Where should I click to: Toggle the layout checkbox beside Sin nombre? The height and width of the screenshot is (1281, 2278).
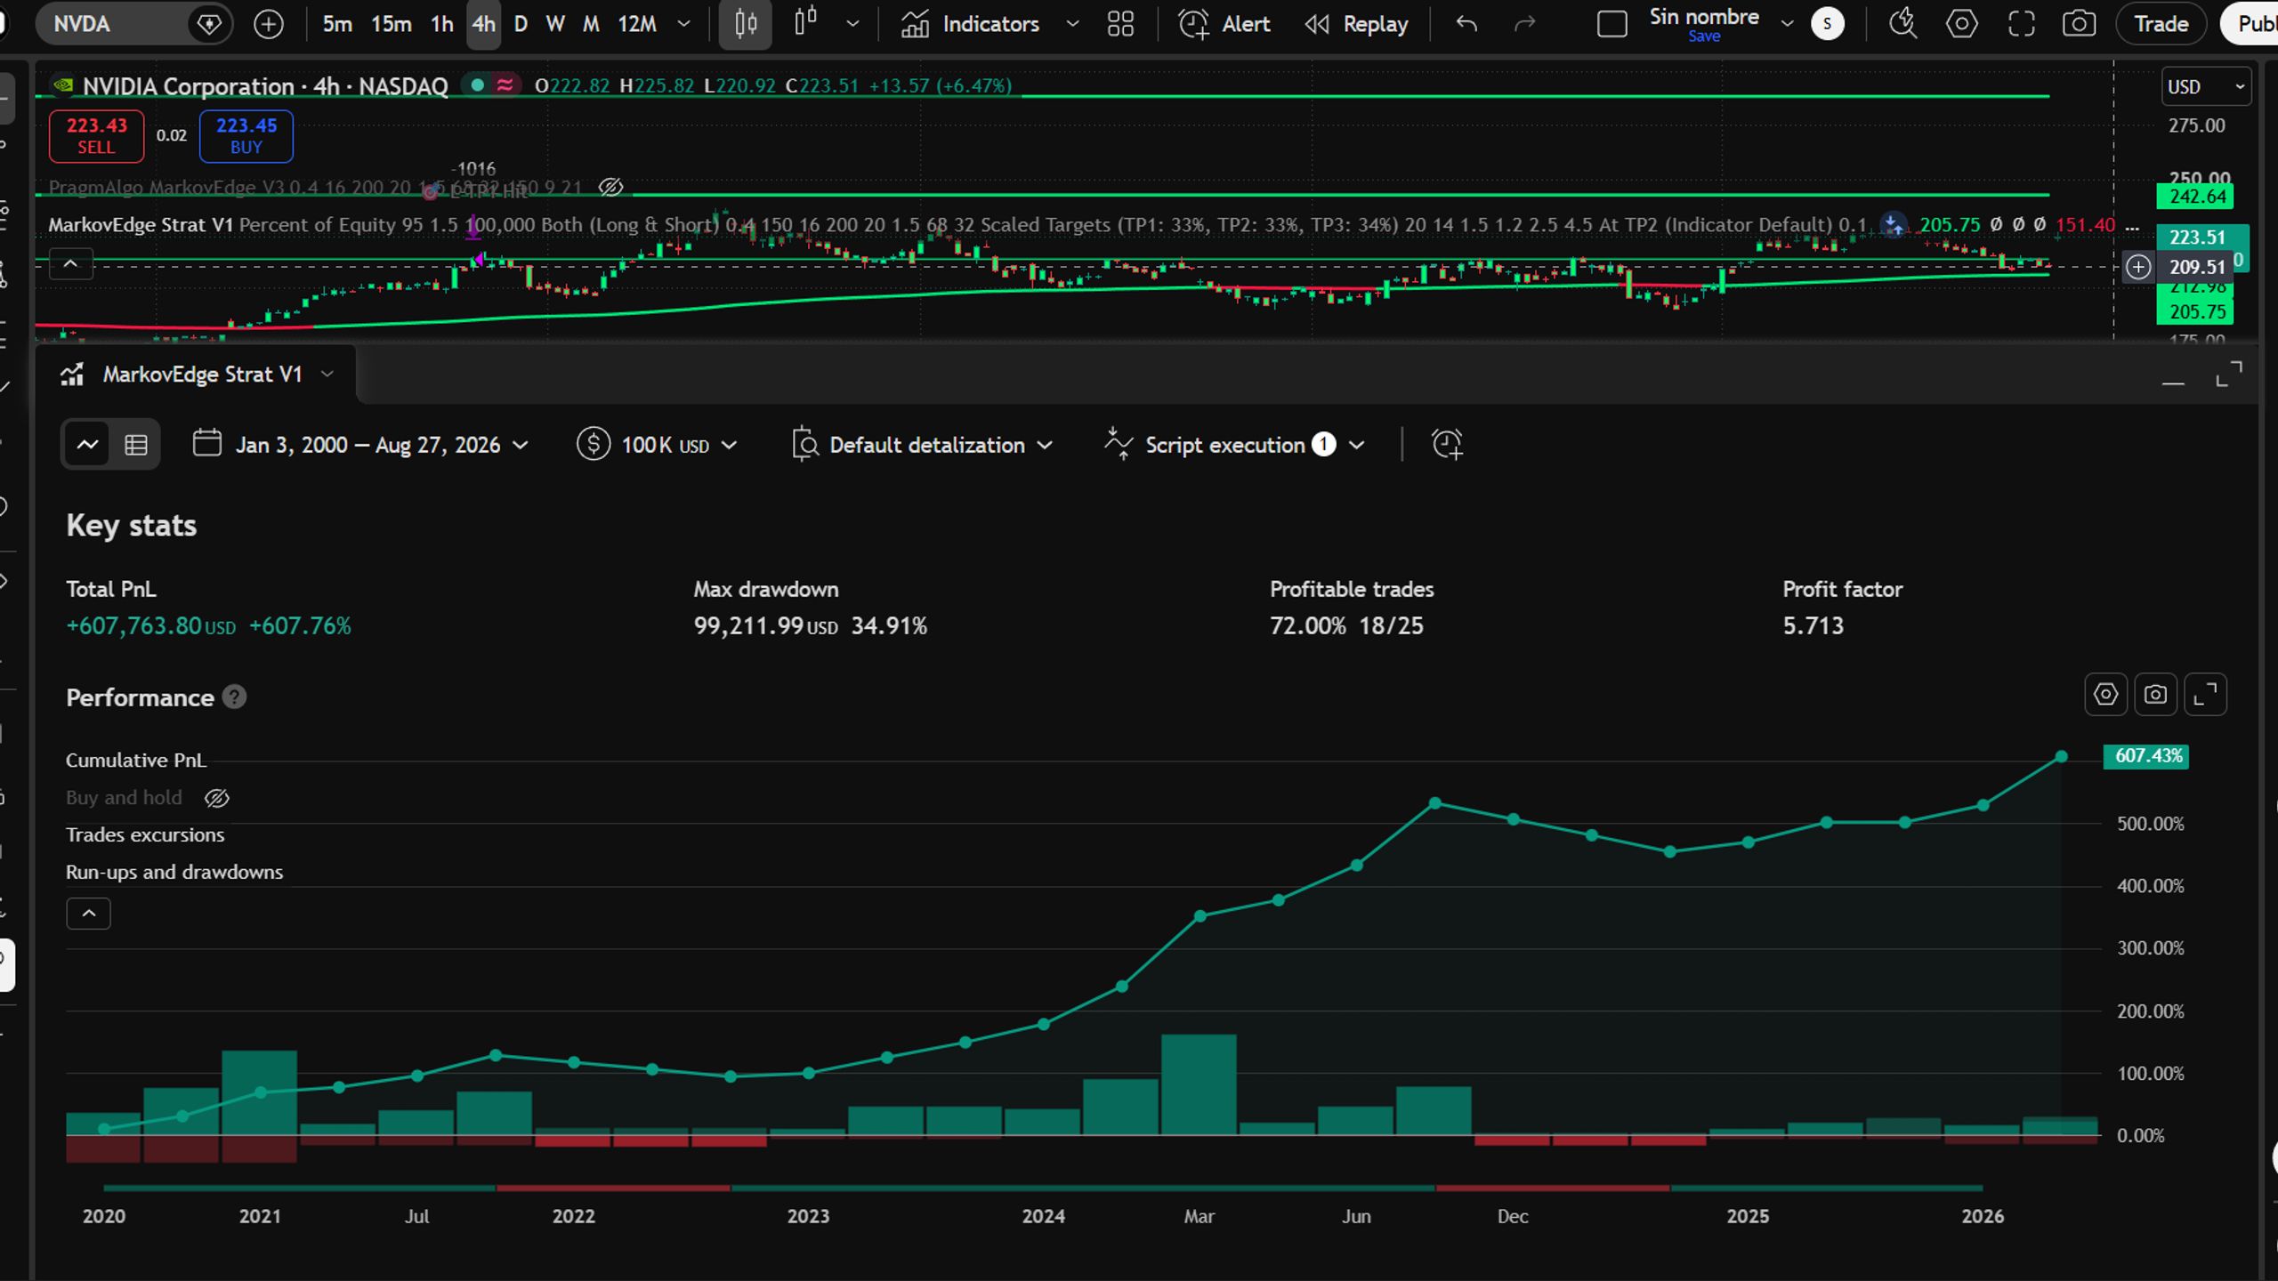coord(1612,24)
